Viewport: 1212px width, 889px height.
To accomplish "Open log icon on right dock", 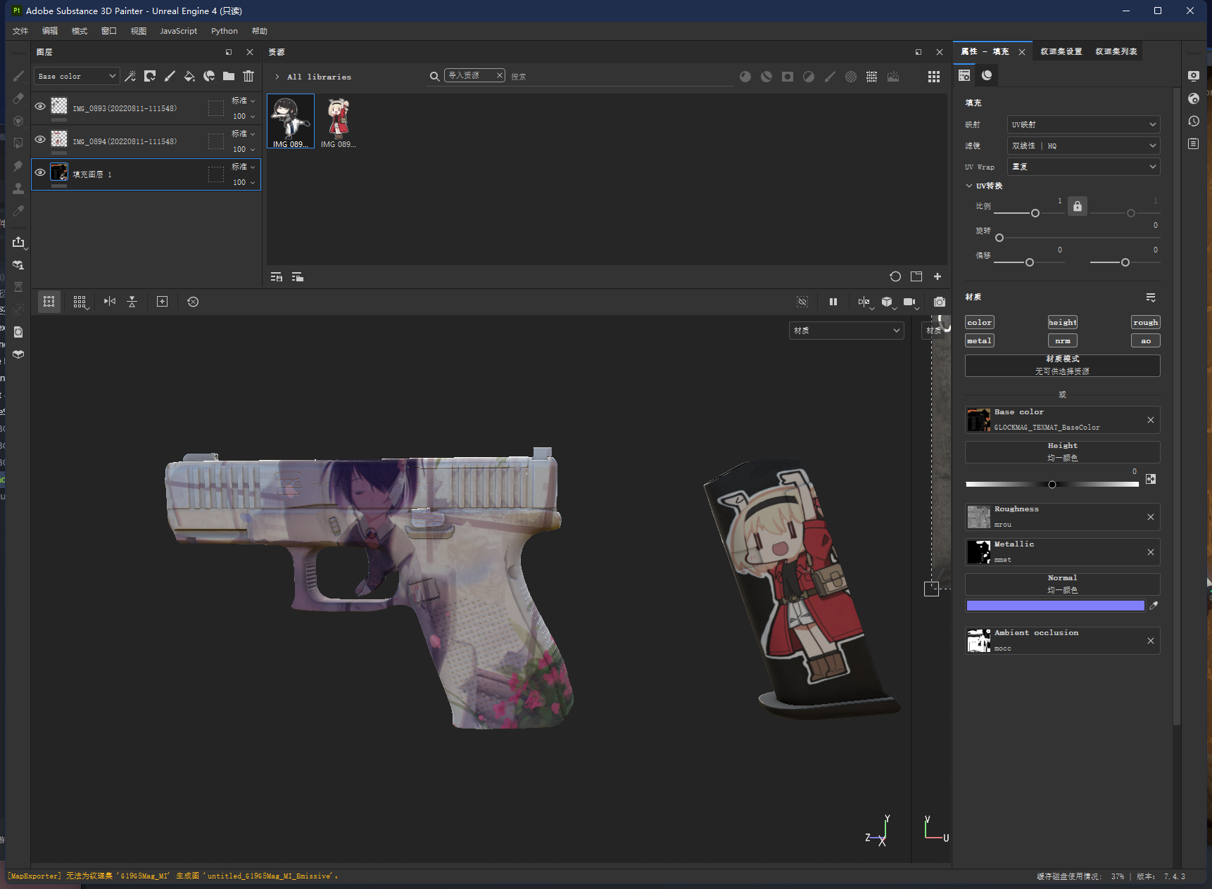I will click(1194, 143).
